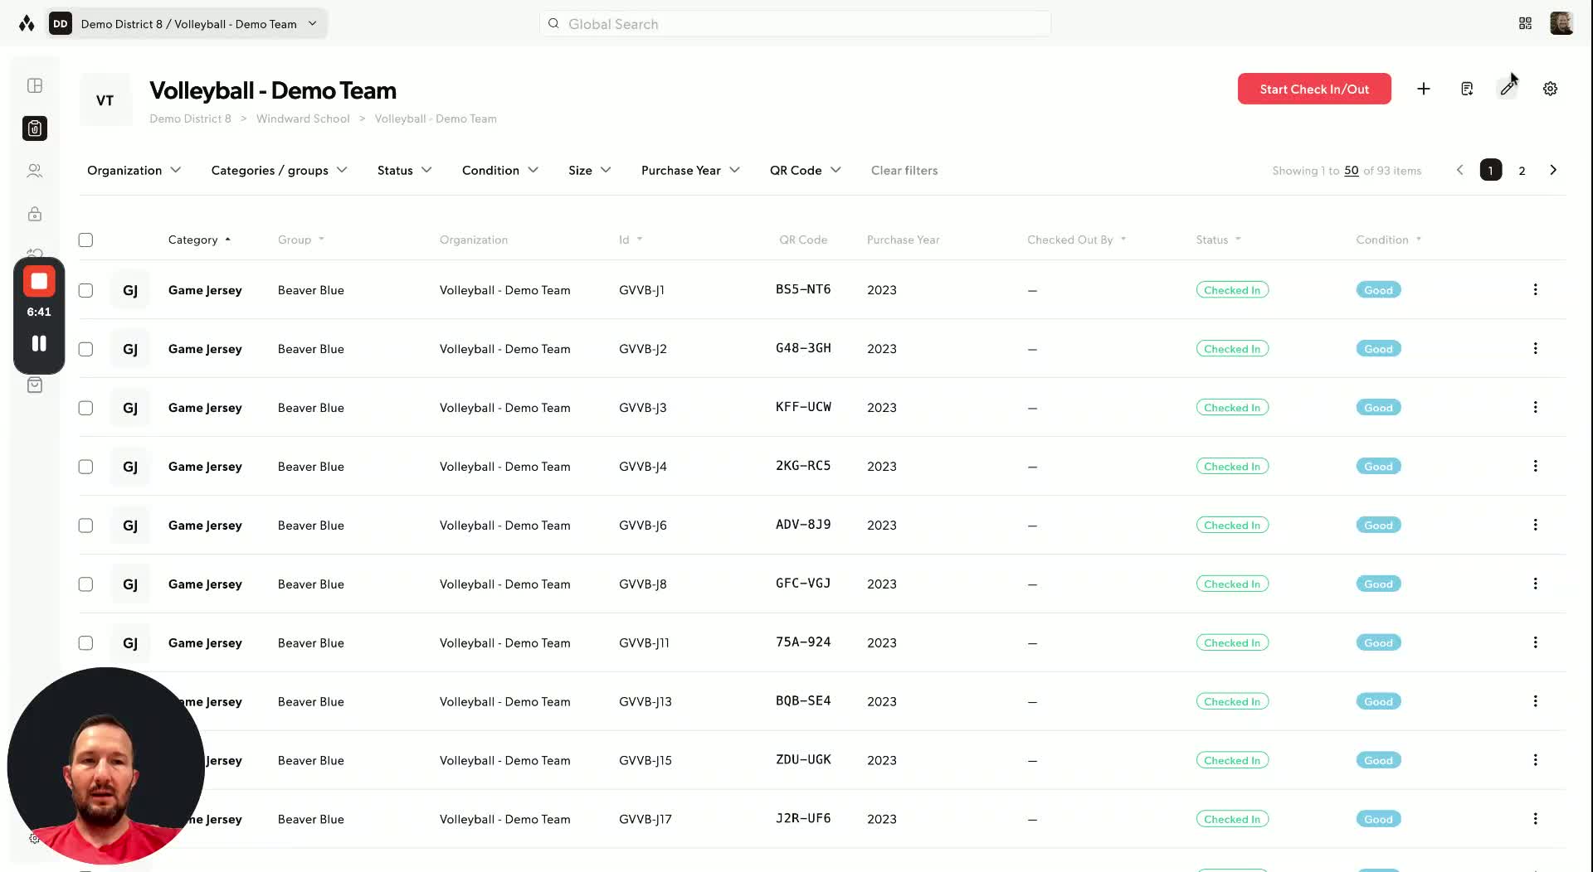Open row menu for GVVB-J11

(x=1535, y=642)
